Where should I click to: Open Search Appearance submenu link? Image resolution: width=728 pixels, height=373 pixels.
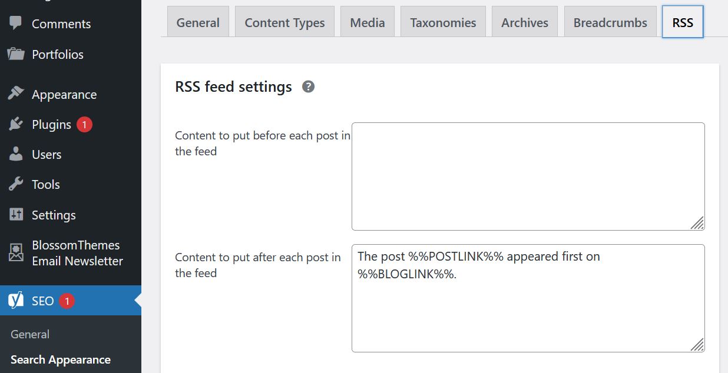(60, 359)
